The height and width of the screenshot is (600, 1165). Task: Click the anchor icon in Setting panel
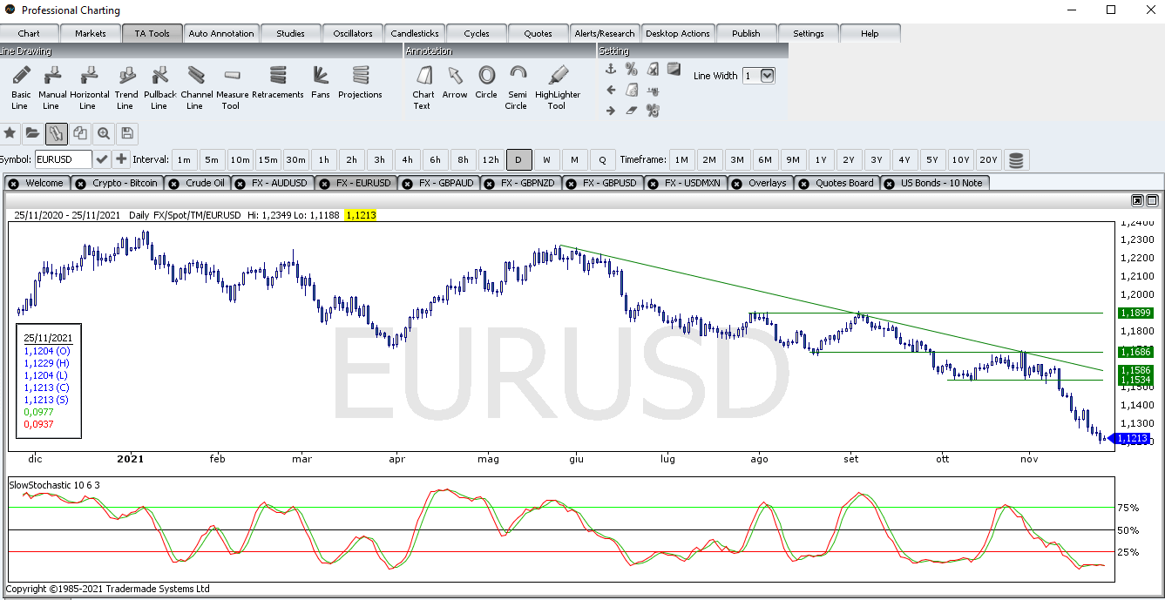610,69
